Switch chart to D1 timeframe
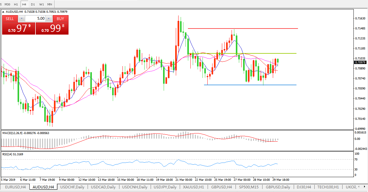Screen dimensions: 368x192 33,4
